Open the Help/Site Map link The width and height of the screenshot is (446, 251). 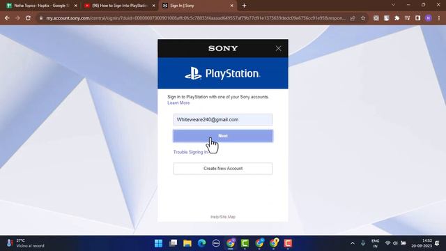tap(223, 217)
